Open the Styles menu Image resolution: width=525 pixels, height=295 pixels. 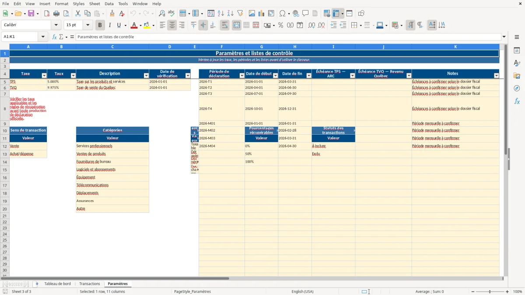[x=79, y=3]
